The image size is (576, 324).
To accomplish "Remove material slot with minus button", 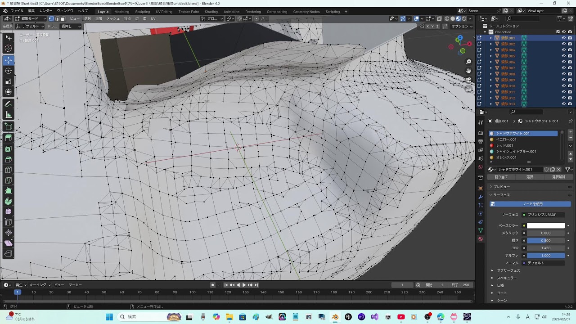I will (x=571, y=138).
